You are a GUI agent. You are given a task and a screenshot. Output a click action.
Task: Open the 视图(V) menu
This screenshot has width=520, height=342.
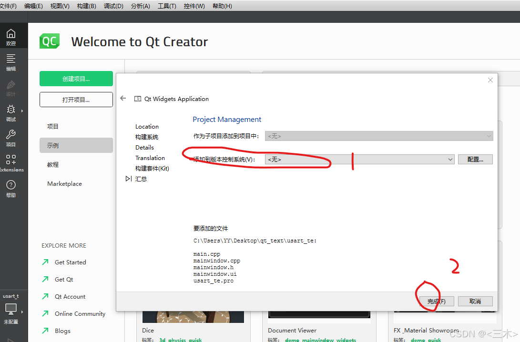point(60,6)
